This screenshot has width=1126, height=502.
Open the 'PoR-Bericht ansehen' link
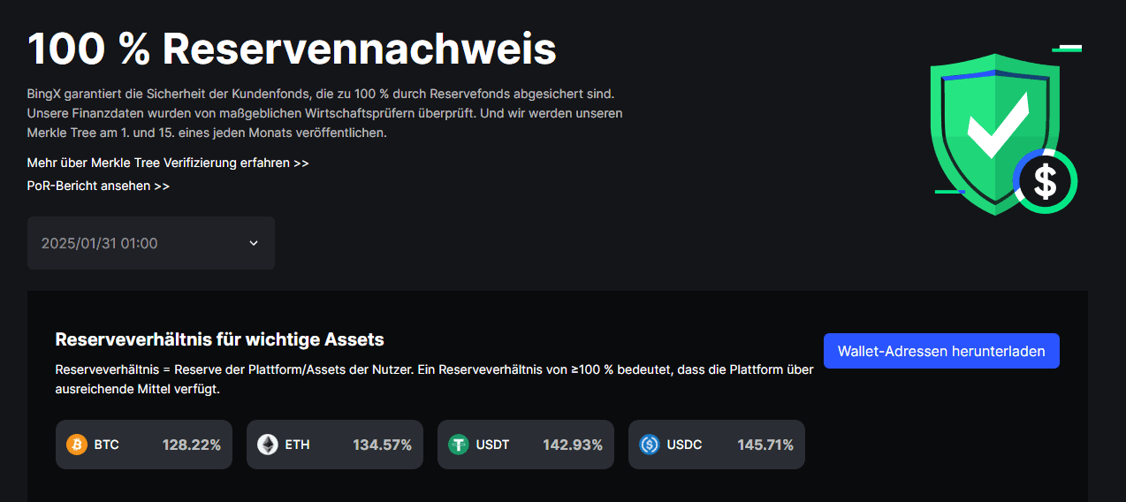[98, 186]
